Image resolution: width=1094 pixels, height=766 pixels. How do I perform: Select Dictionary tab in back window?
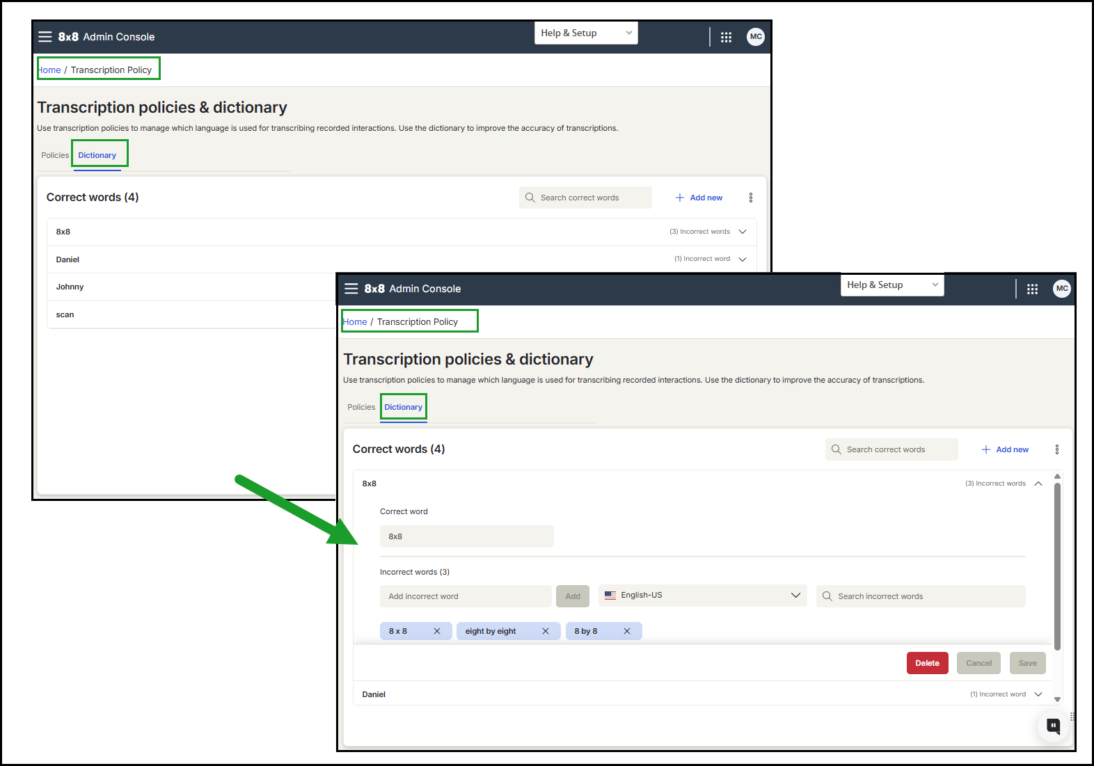[97, 155]
